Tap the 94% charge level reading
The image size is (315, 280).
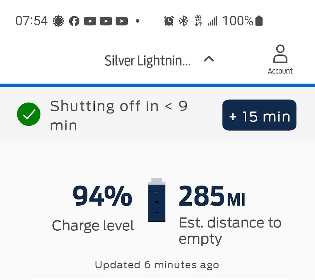point(102,197)
